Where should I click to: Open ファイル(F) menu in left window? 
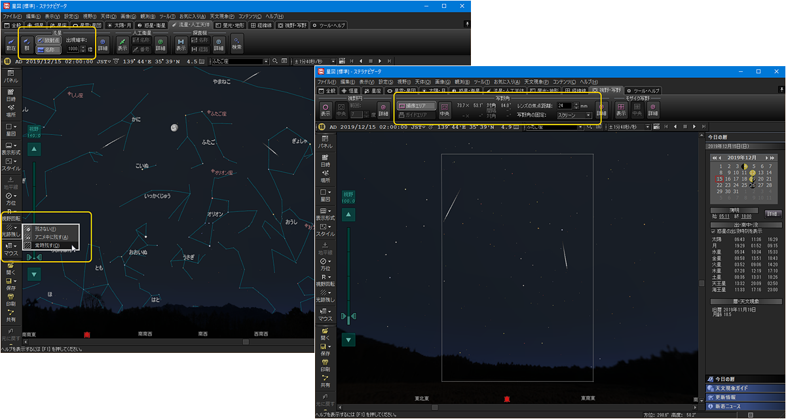pos(12,16)
